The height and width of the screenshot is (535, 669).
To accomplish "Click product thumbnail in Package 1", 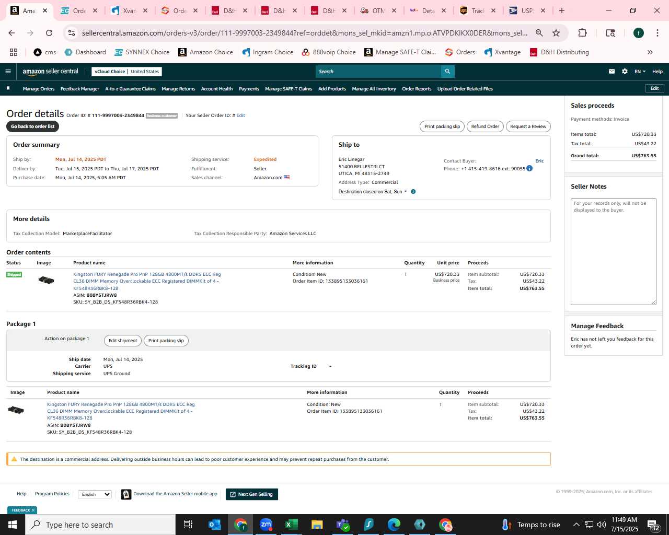I will [x=16, y=410].
